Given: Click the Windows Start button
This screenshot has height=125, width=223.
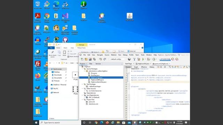Looking at the screenshot, I should [x=36, y=123].
